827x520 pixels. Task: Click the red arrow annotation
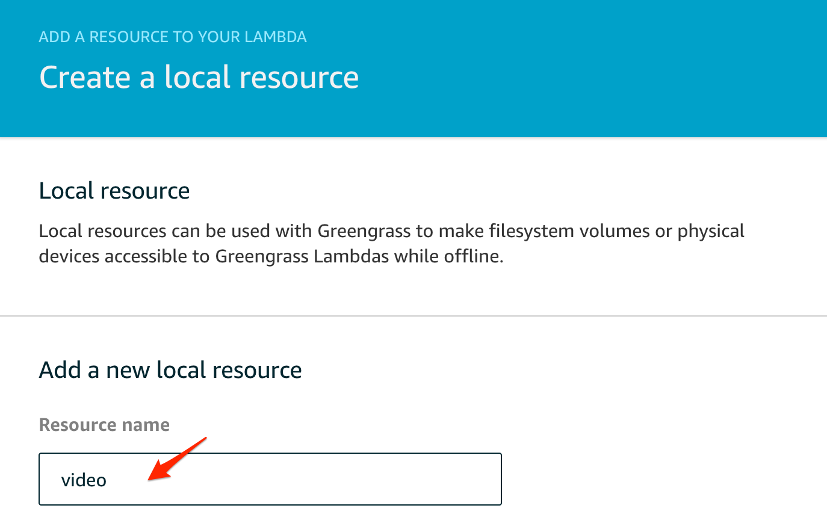tap(178, 459)
